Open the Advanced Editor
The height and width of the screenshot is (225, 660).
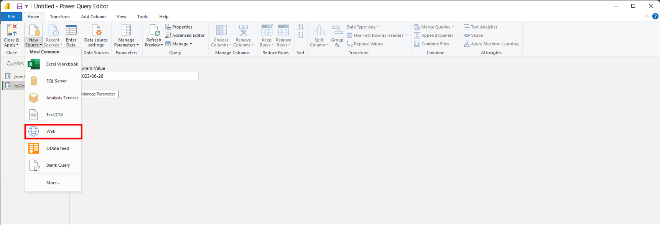tap(185, 35)
